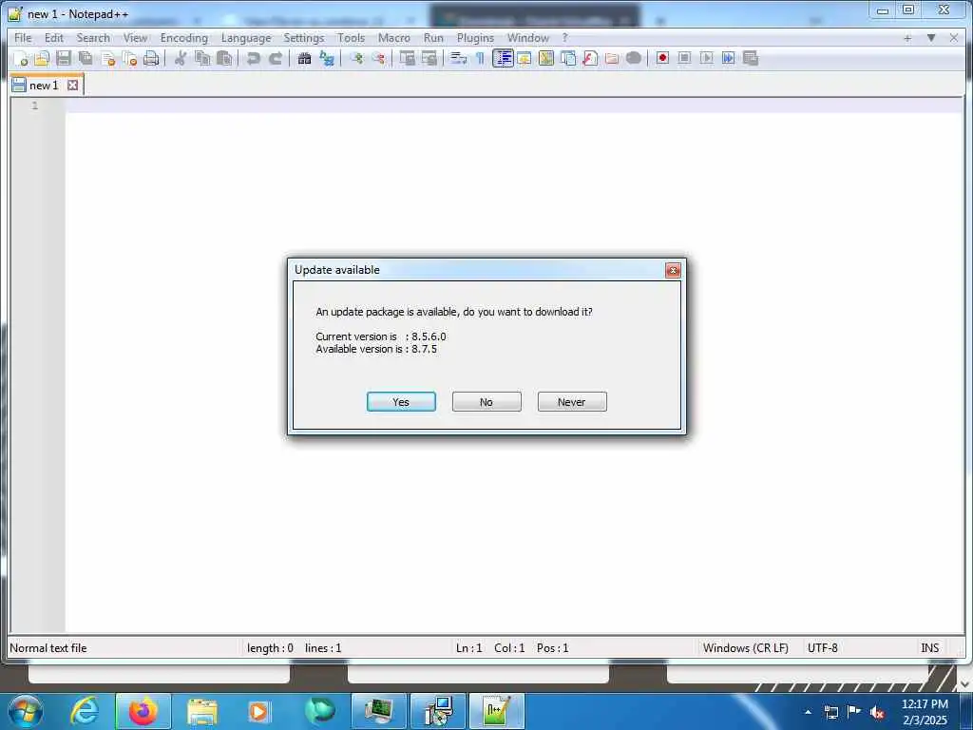Open Replace with the toolbar Replace icon
The height and width of the screenshot is (730, 973).
pos(327,58)
